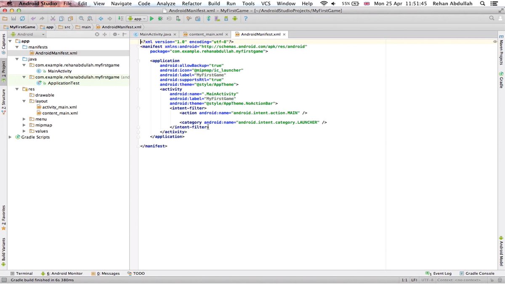Click the Make Project build icon
The image size is (505, 284).
121,19
